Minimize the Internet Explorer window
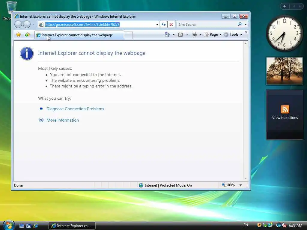The image size is (307, 230). [226, 16]
